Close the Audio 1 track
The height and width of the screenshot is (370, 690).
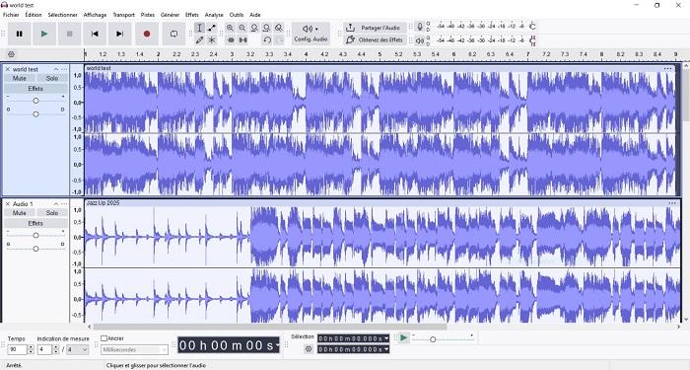click(x=8, y=204)
